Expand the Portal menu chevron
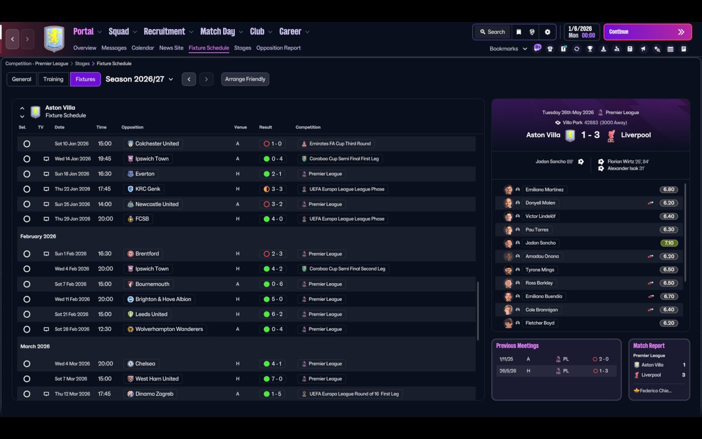 point(99,32)
